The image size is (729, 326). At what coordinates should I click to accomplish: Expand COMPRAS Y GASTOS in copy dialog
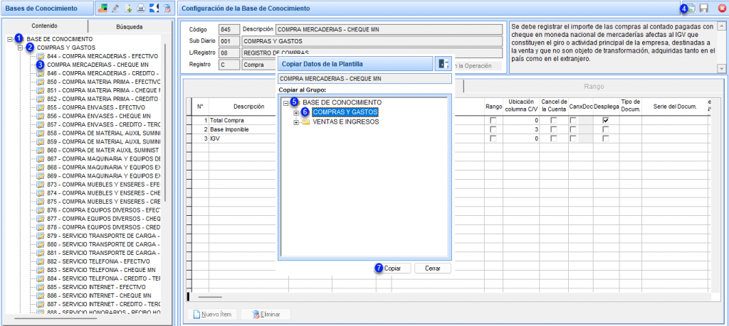coord(295,112)
